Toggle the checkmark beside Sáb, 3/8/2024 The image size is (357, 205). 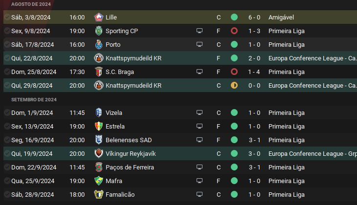point(6,17)
